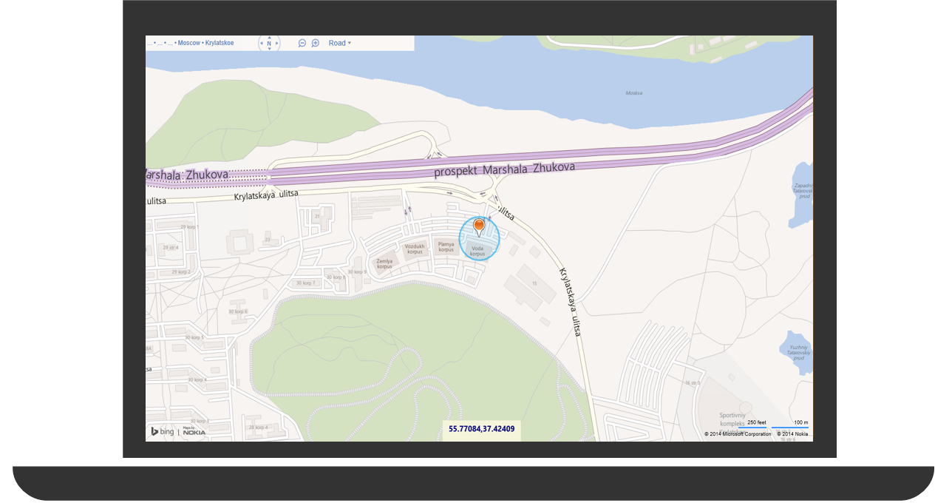The height and width of the screenshot is (503, 935).
Task: Click the coordinates box showing 55.77084,37.42409
Action: pyautogui.click(x=482, y=428)
